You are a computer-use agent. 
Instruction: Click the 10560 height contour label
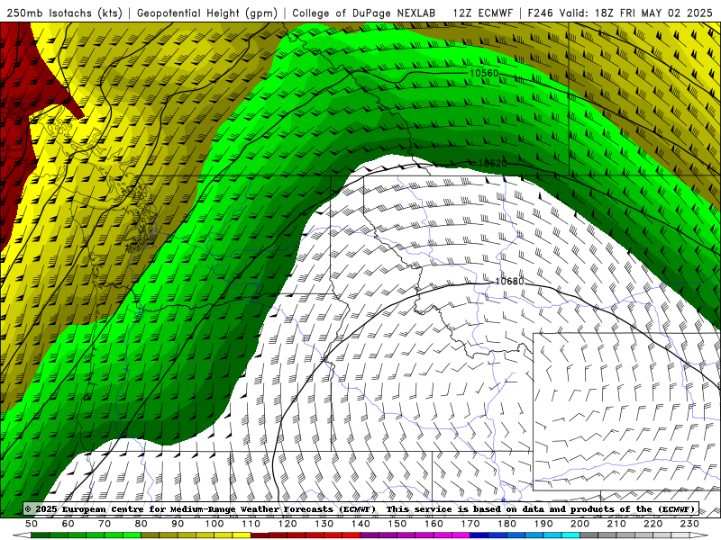click(x=484, y=74)
